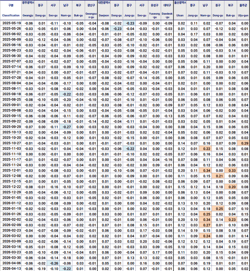Click highlighted 0.25 in the 2026-01-26 row

205,214
